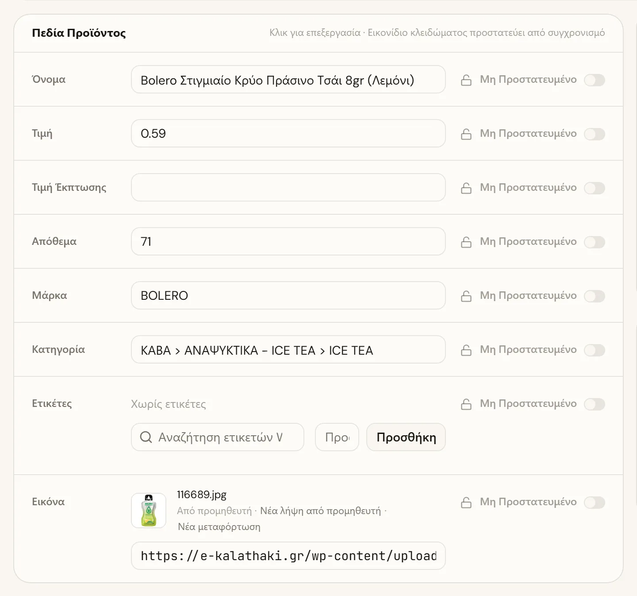Click the lock icon in the Τιμή Έκπτωσης row
Viewport: 637px width, 596px height.
point(466,188)
